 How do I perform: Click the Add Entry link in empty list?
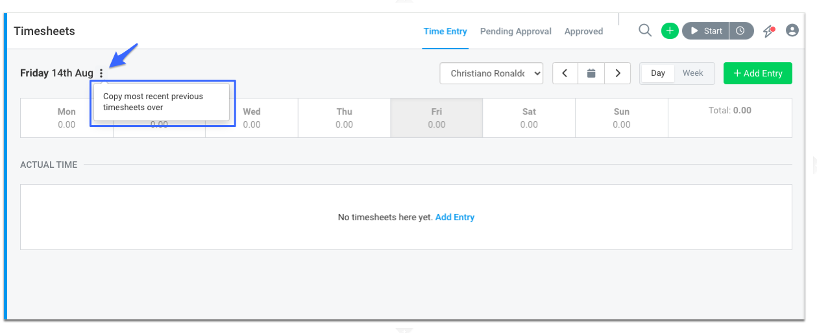click(455, 217)
